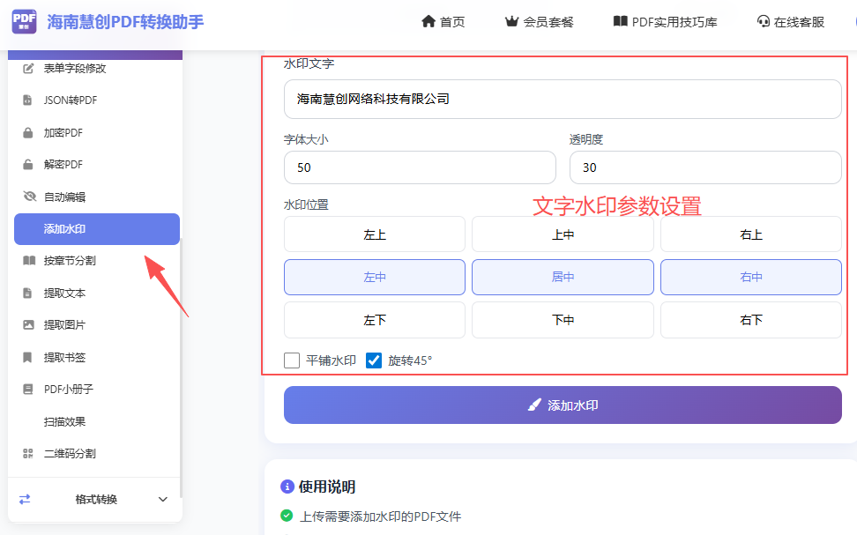Click the PDF app logo icon
The image size is (857, 535).
click(24, 21)
